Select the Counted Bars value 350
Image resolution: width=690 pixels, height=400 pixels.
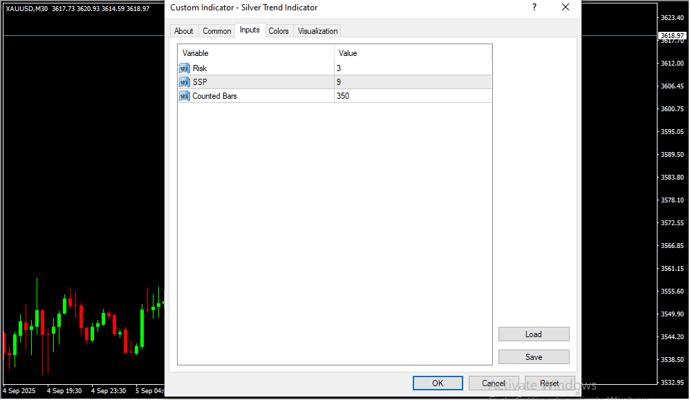tap(413, 96)
